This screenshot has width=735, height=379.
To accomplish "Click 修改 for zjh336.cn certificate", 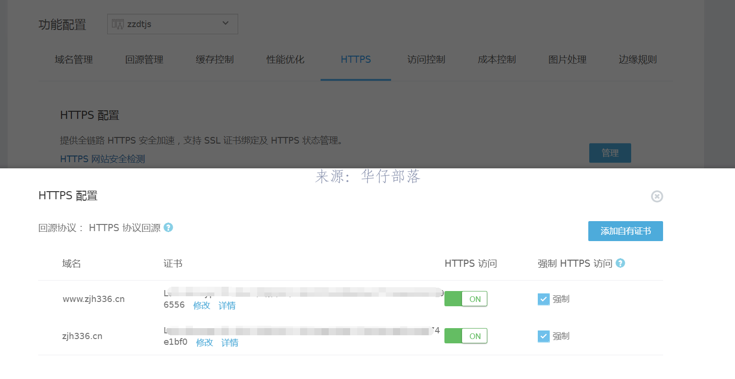I will (x=205, y=342).
